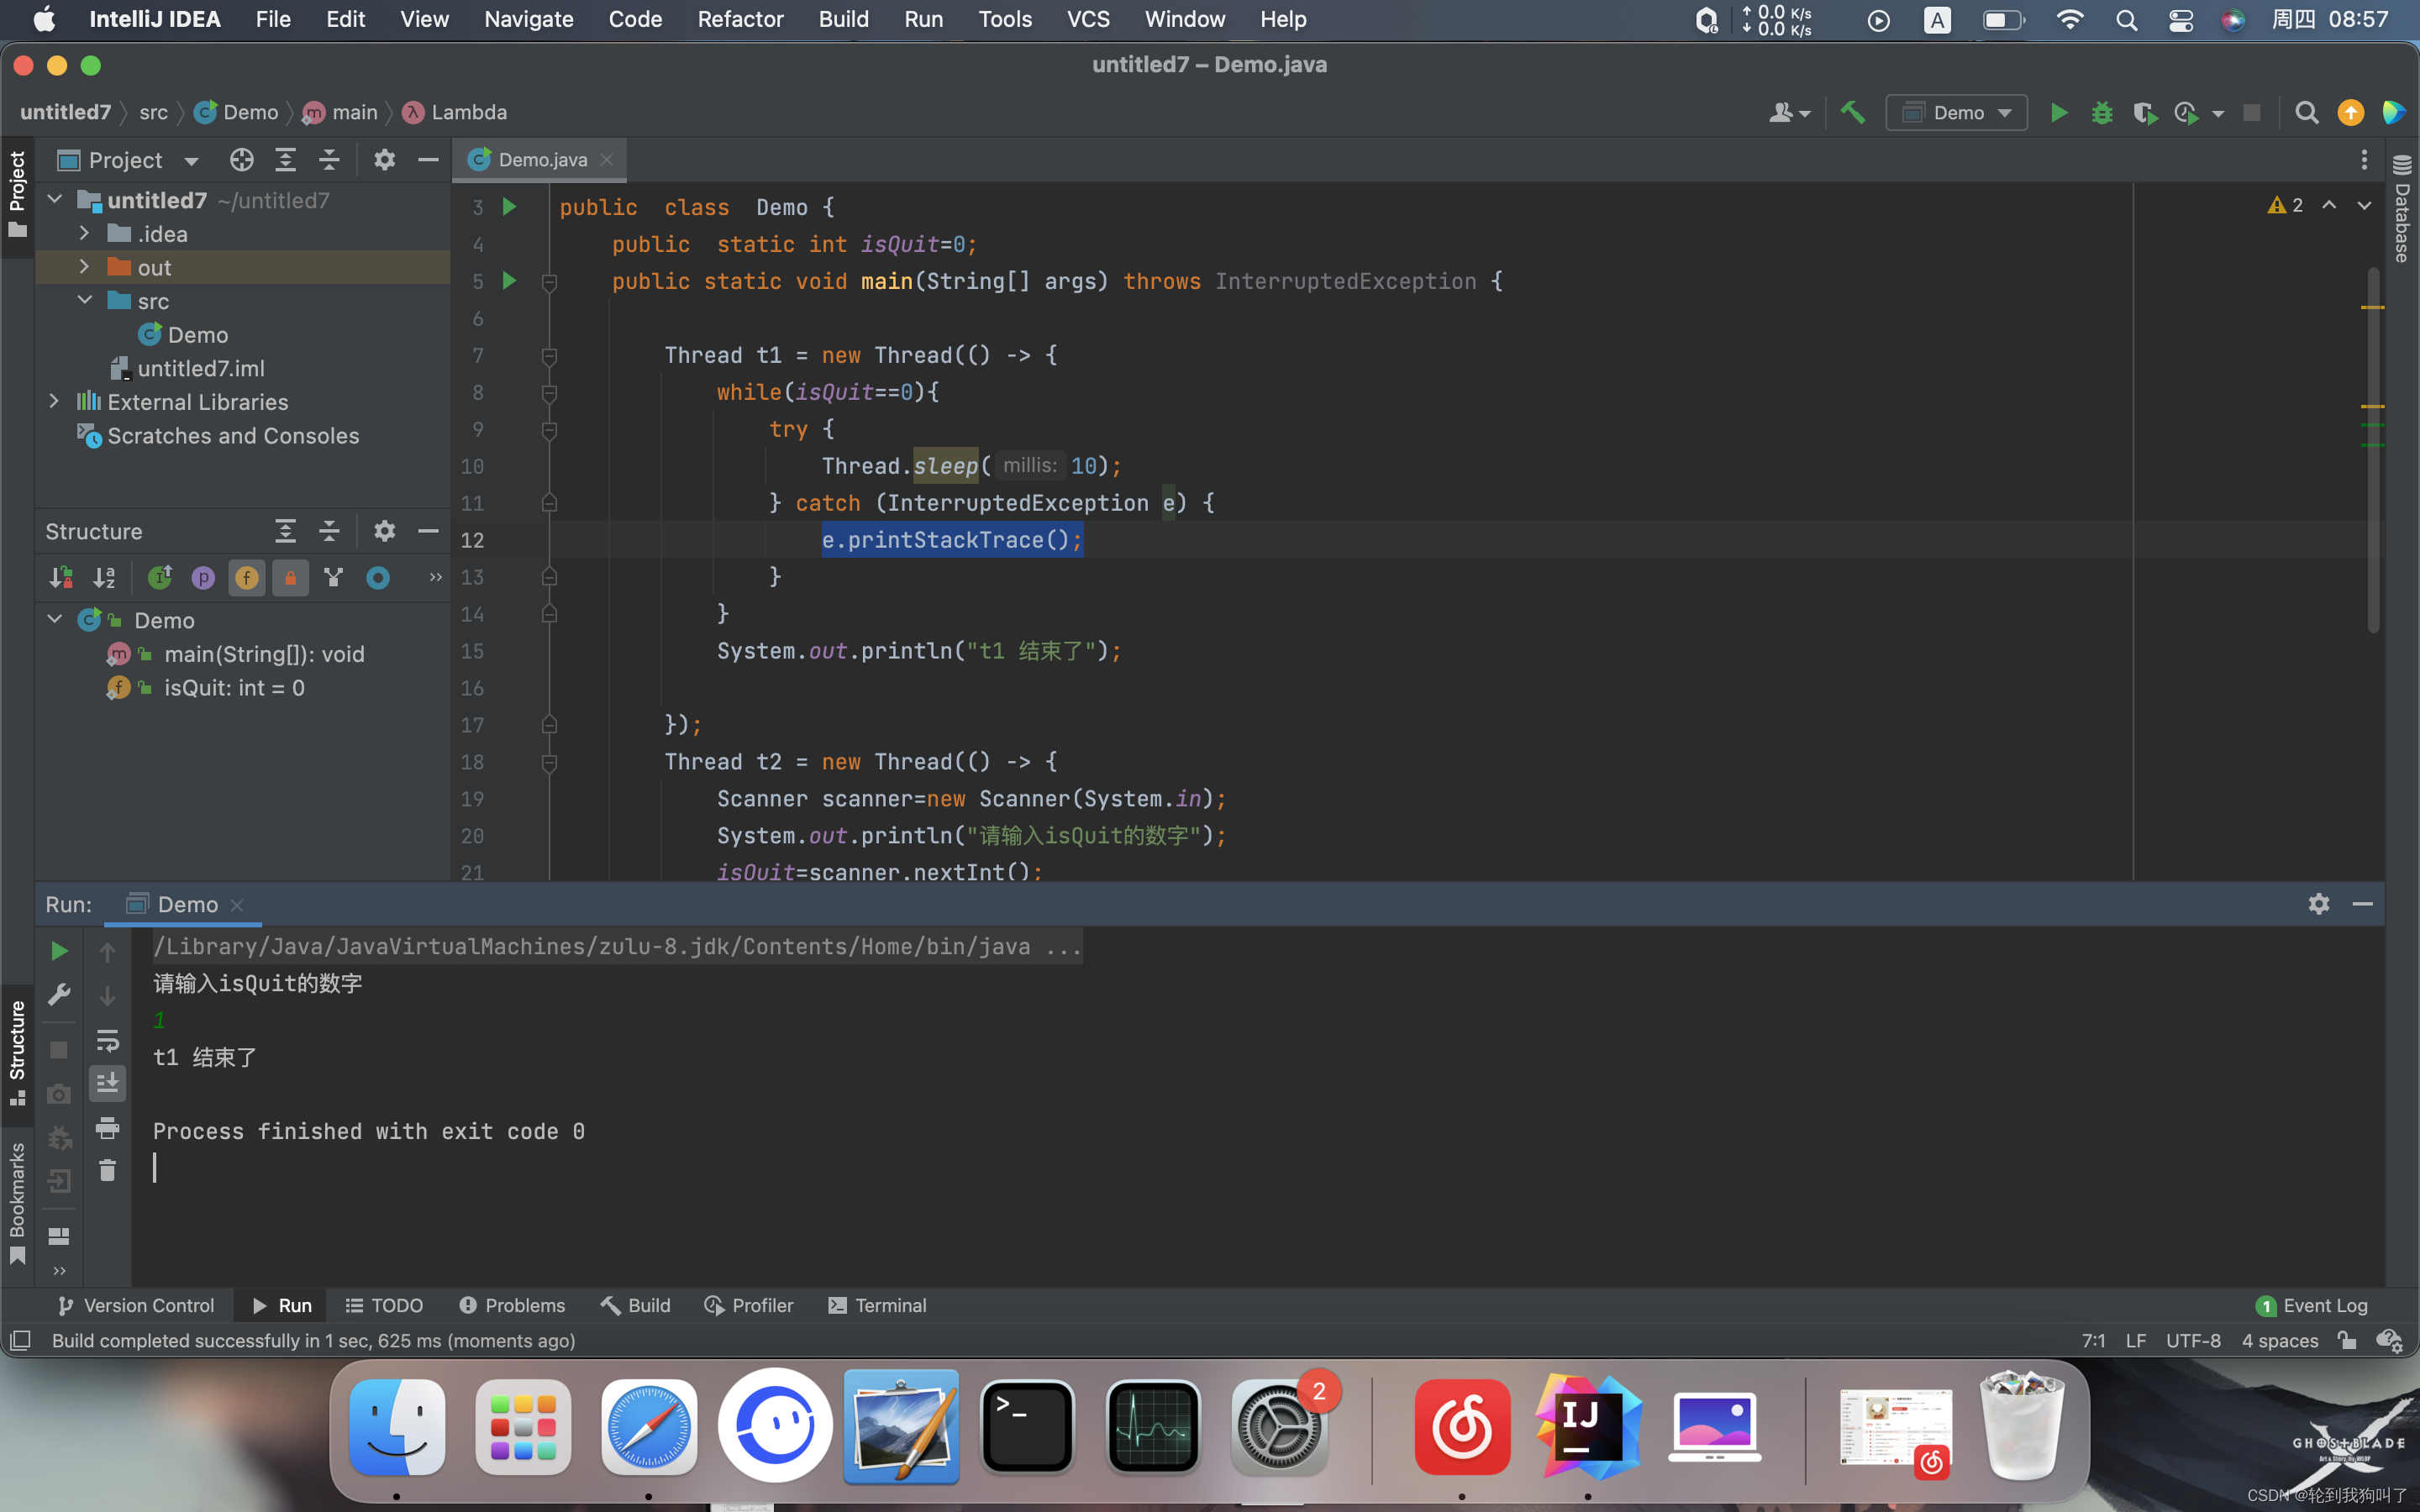Open Run panel settings gear
Screen dimensions: 2420x1512
coord(2318,903)
